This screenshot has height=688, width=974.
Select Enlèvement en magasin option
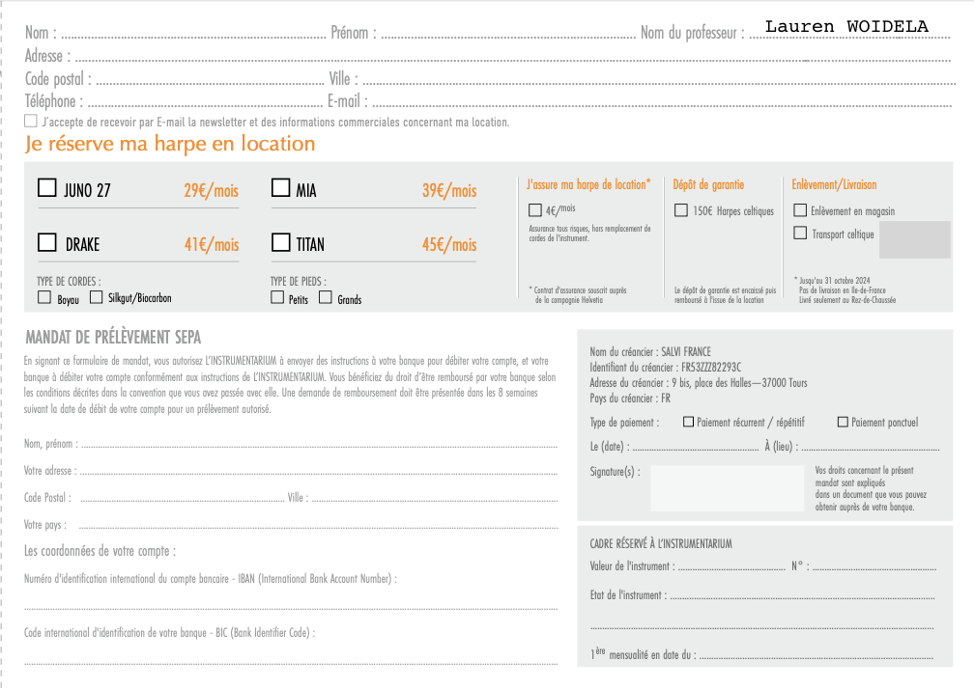click(800, 210)
